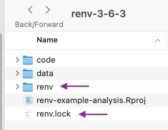This screenshot has height=130, width=168.
Task: Select the data folder name
Action: [x=45, y=73]
